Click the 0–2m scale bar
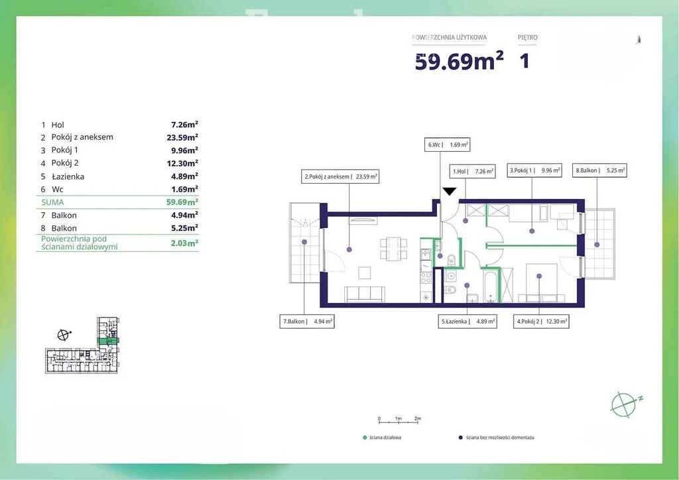The image size is (679, 480). coord(398,420)
